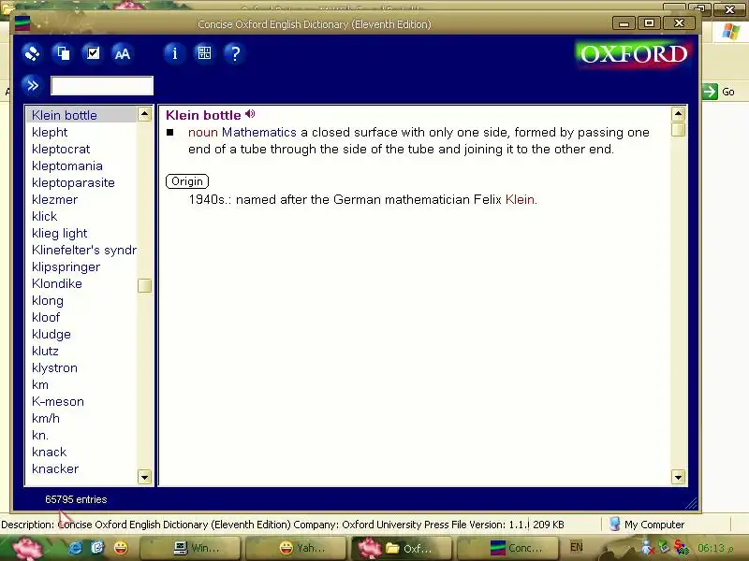Viewport: 749px width, 561px height.
Task: Select the kleptomania entry
Action: [66, 166]
